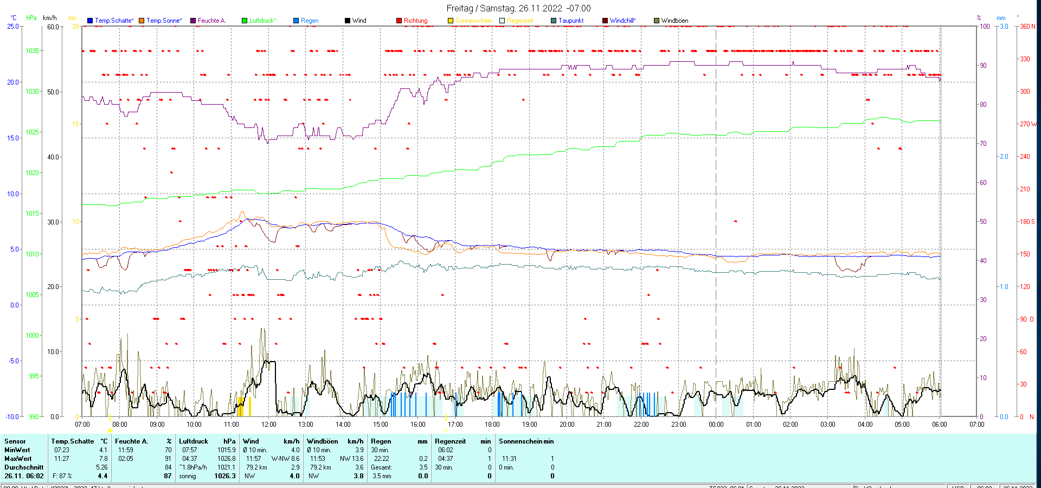The image size is (1041, 488).
Task: Click the MinWert row label
Action: click(x=17, y=450)
